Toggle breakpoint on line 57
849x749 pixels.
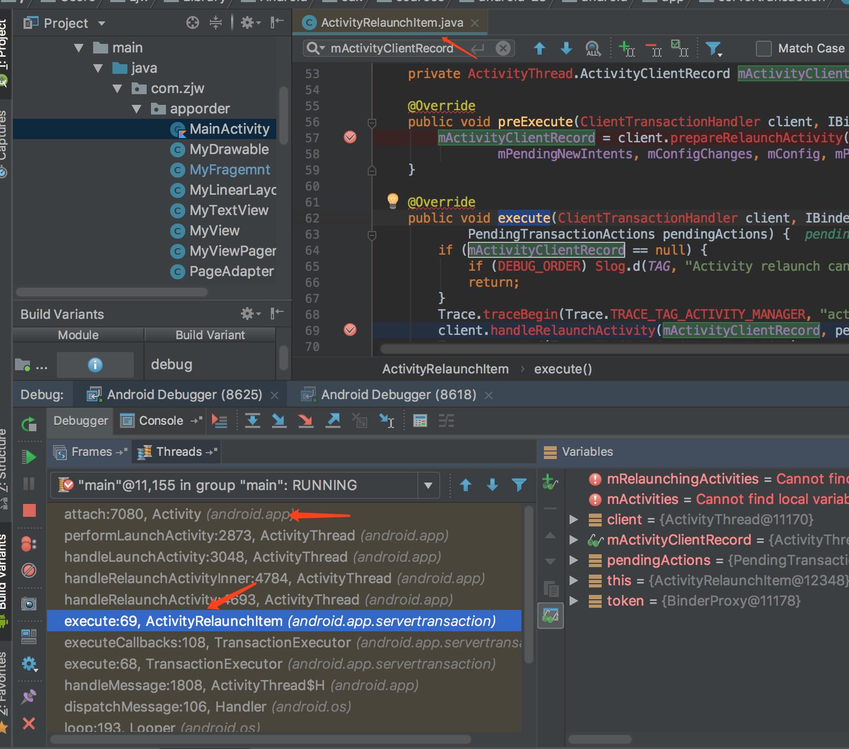(350, 137)
